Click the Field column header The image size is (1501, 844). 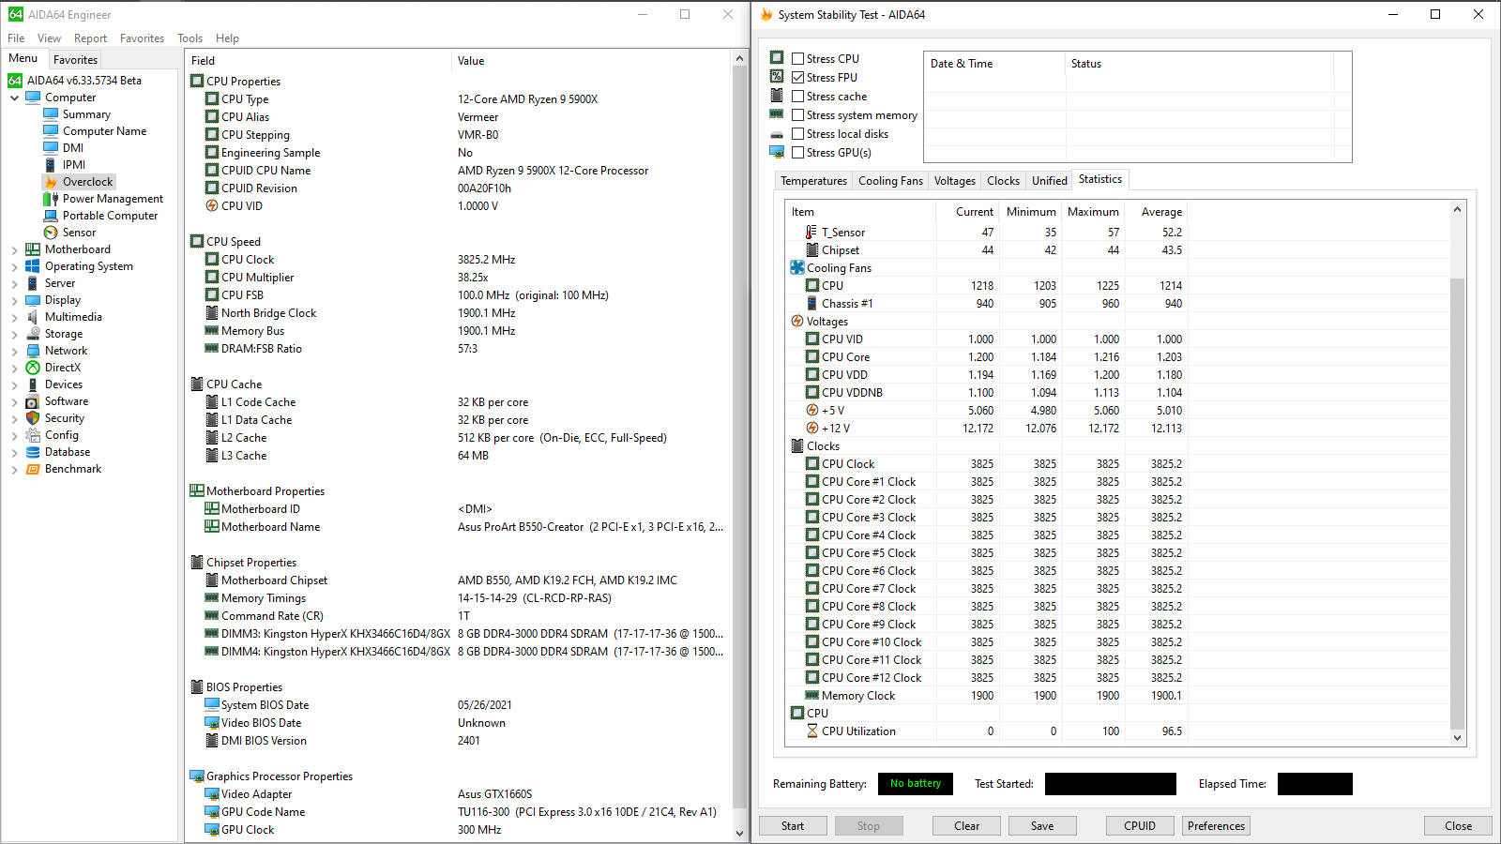318,61
